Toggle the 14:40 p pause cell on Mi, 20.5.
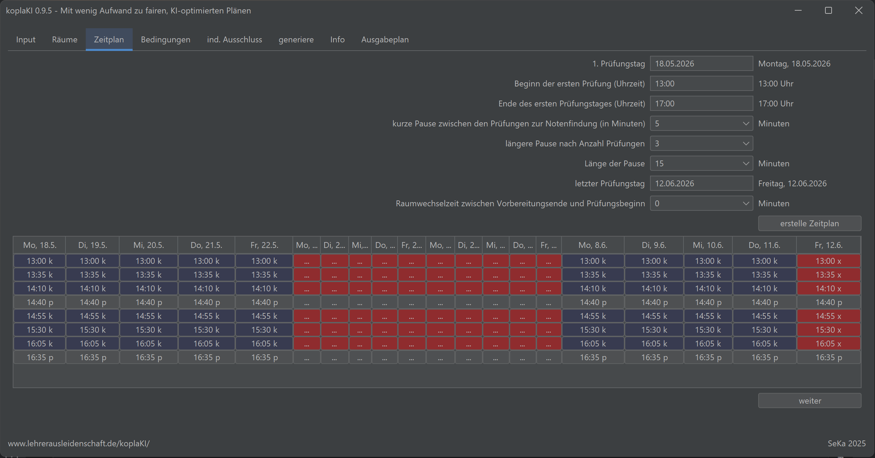The height and width of the screenshot is (458, 875). click(148, 302)
